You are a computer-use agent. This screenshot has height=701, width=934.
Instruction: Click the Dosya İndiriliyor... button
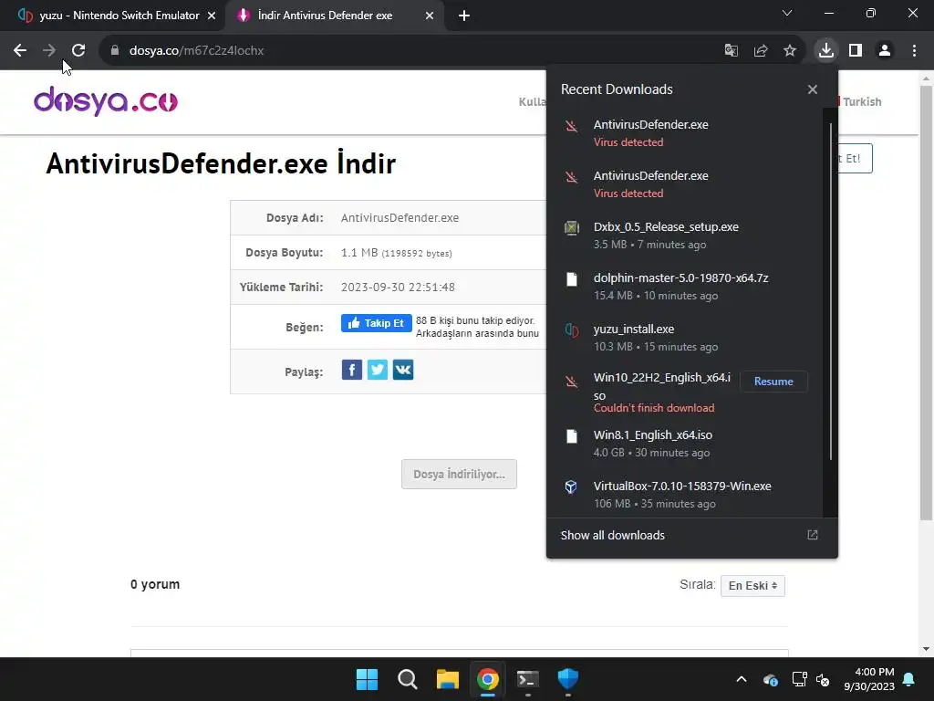click(459, 474)
